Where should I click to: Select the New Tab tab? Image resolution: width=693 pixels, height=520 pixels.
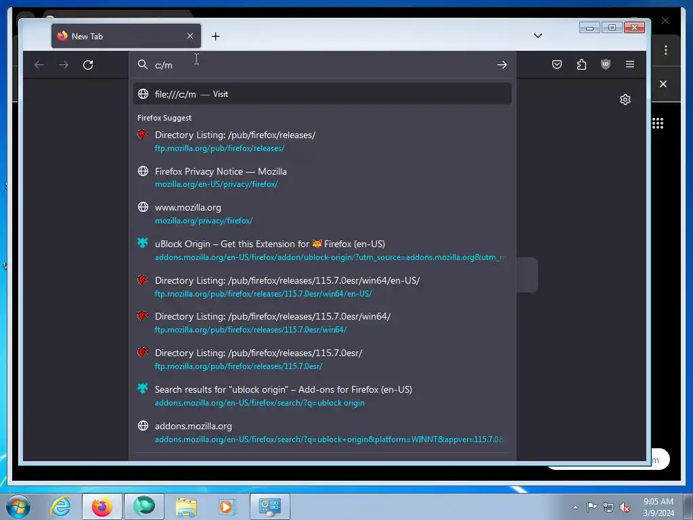pyautogui.click(x=126, y=37)
